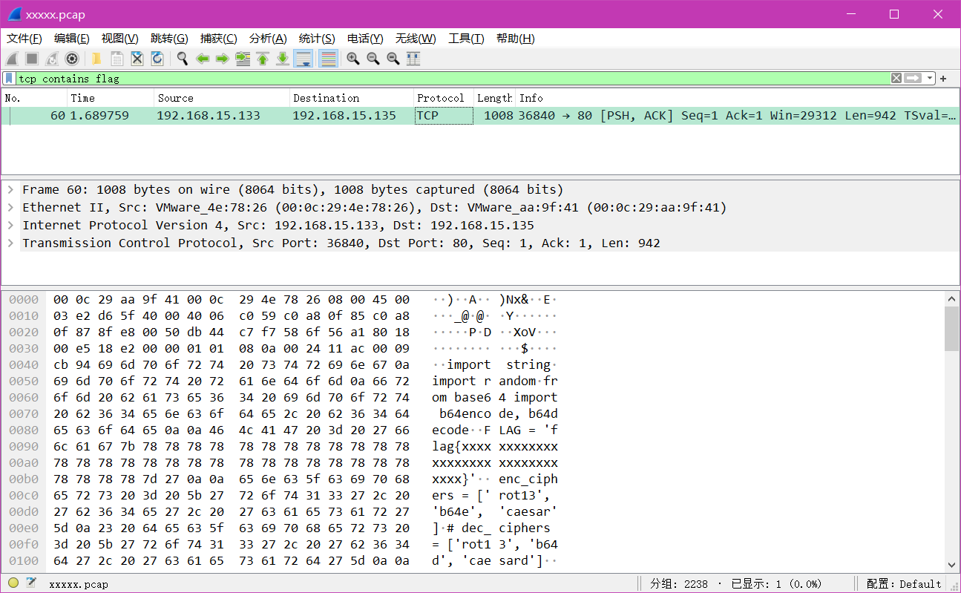This screenshot has width=961, height=593.
Task: Open the 统计(S) menu
Action: click(x=317, y=39)
